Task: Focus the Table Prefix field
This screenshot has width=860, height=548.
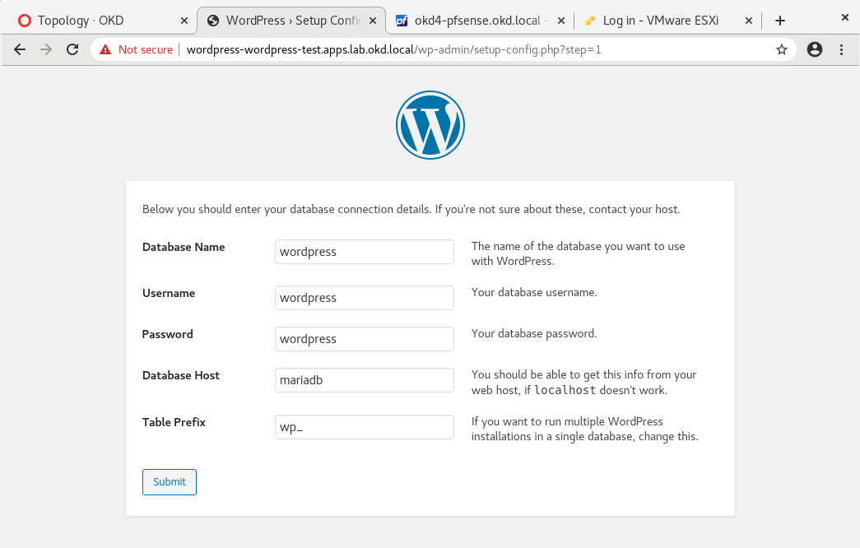Action: (x=365, y=427)
